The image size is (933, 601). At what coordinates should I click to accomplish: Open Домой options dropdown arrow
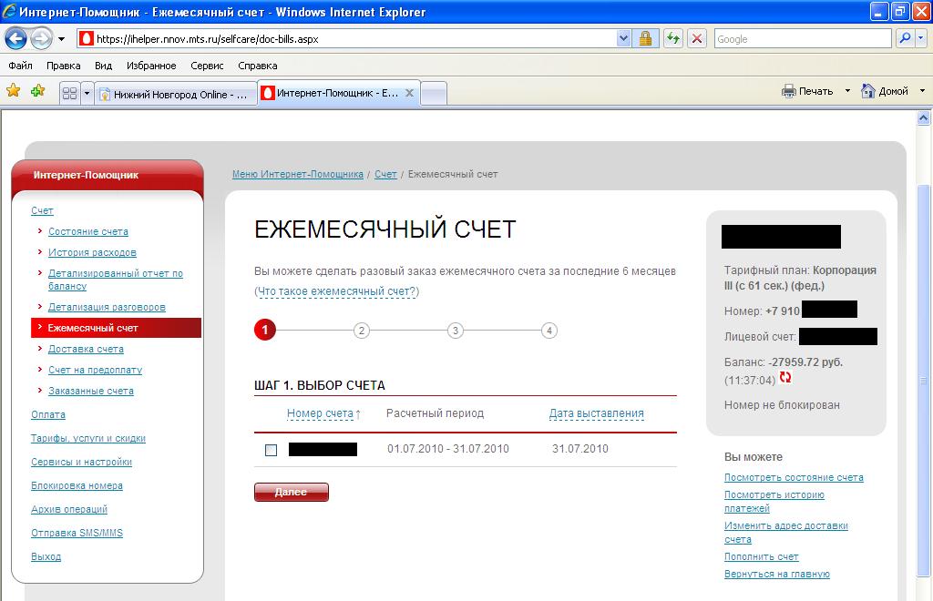pos(922,91)
